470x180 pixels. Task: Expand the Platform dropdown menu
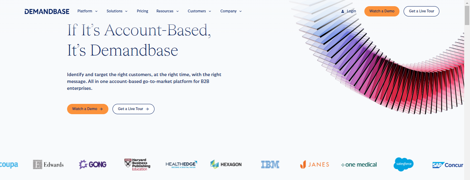87,11
